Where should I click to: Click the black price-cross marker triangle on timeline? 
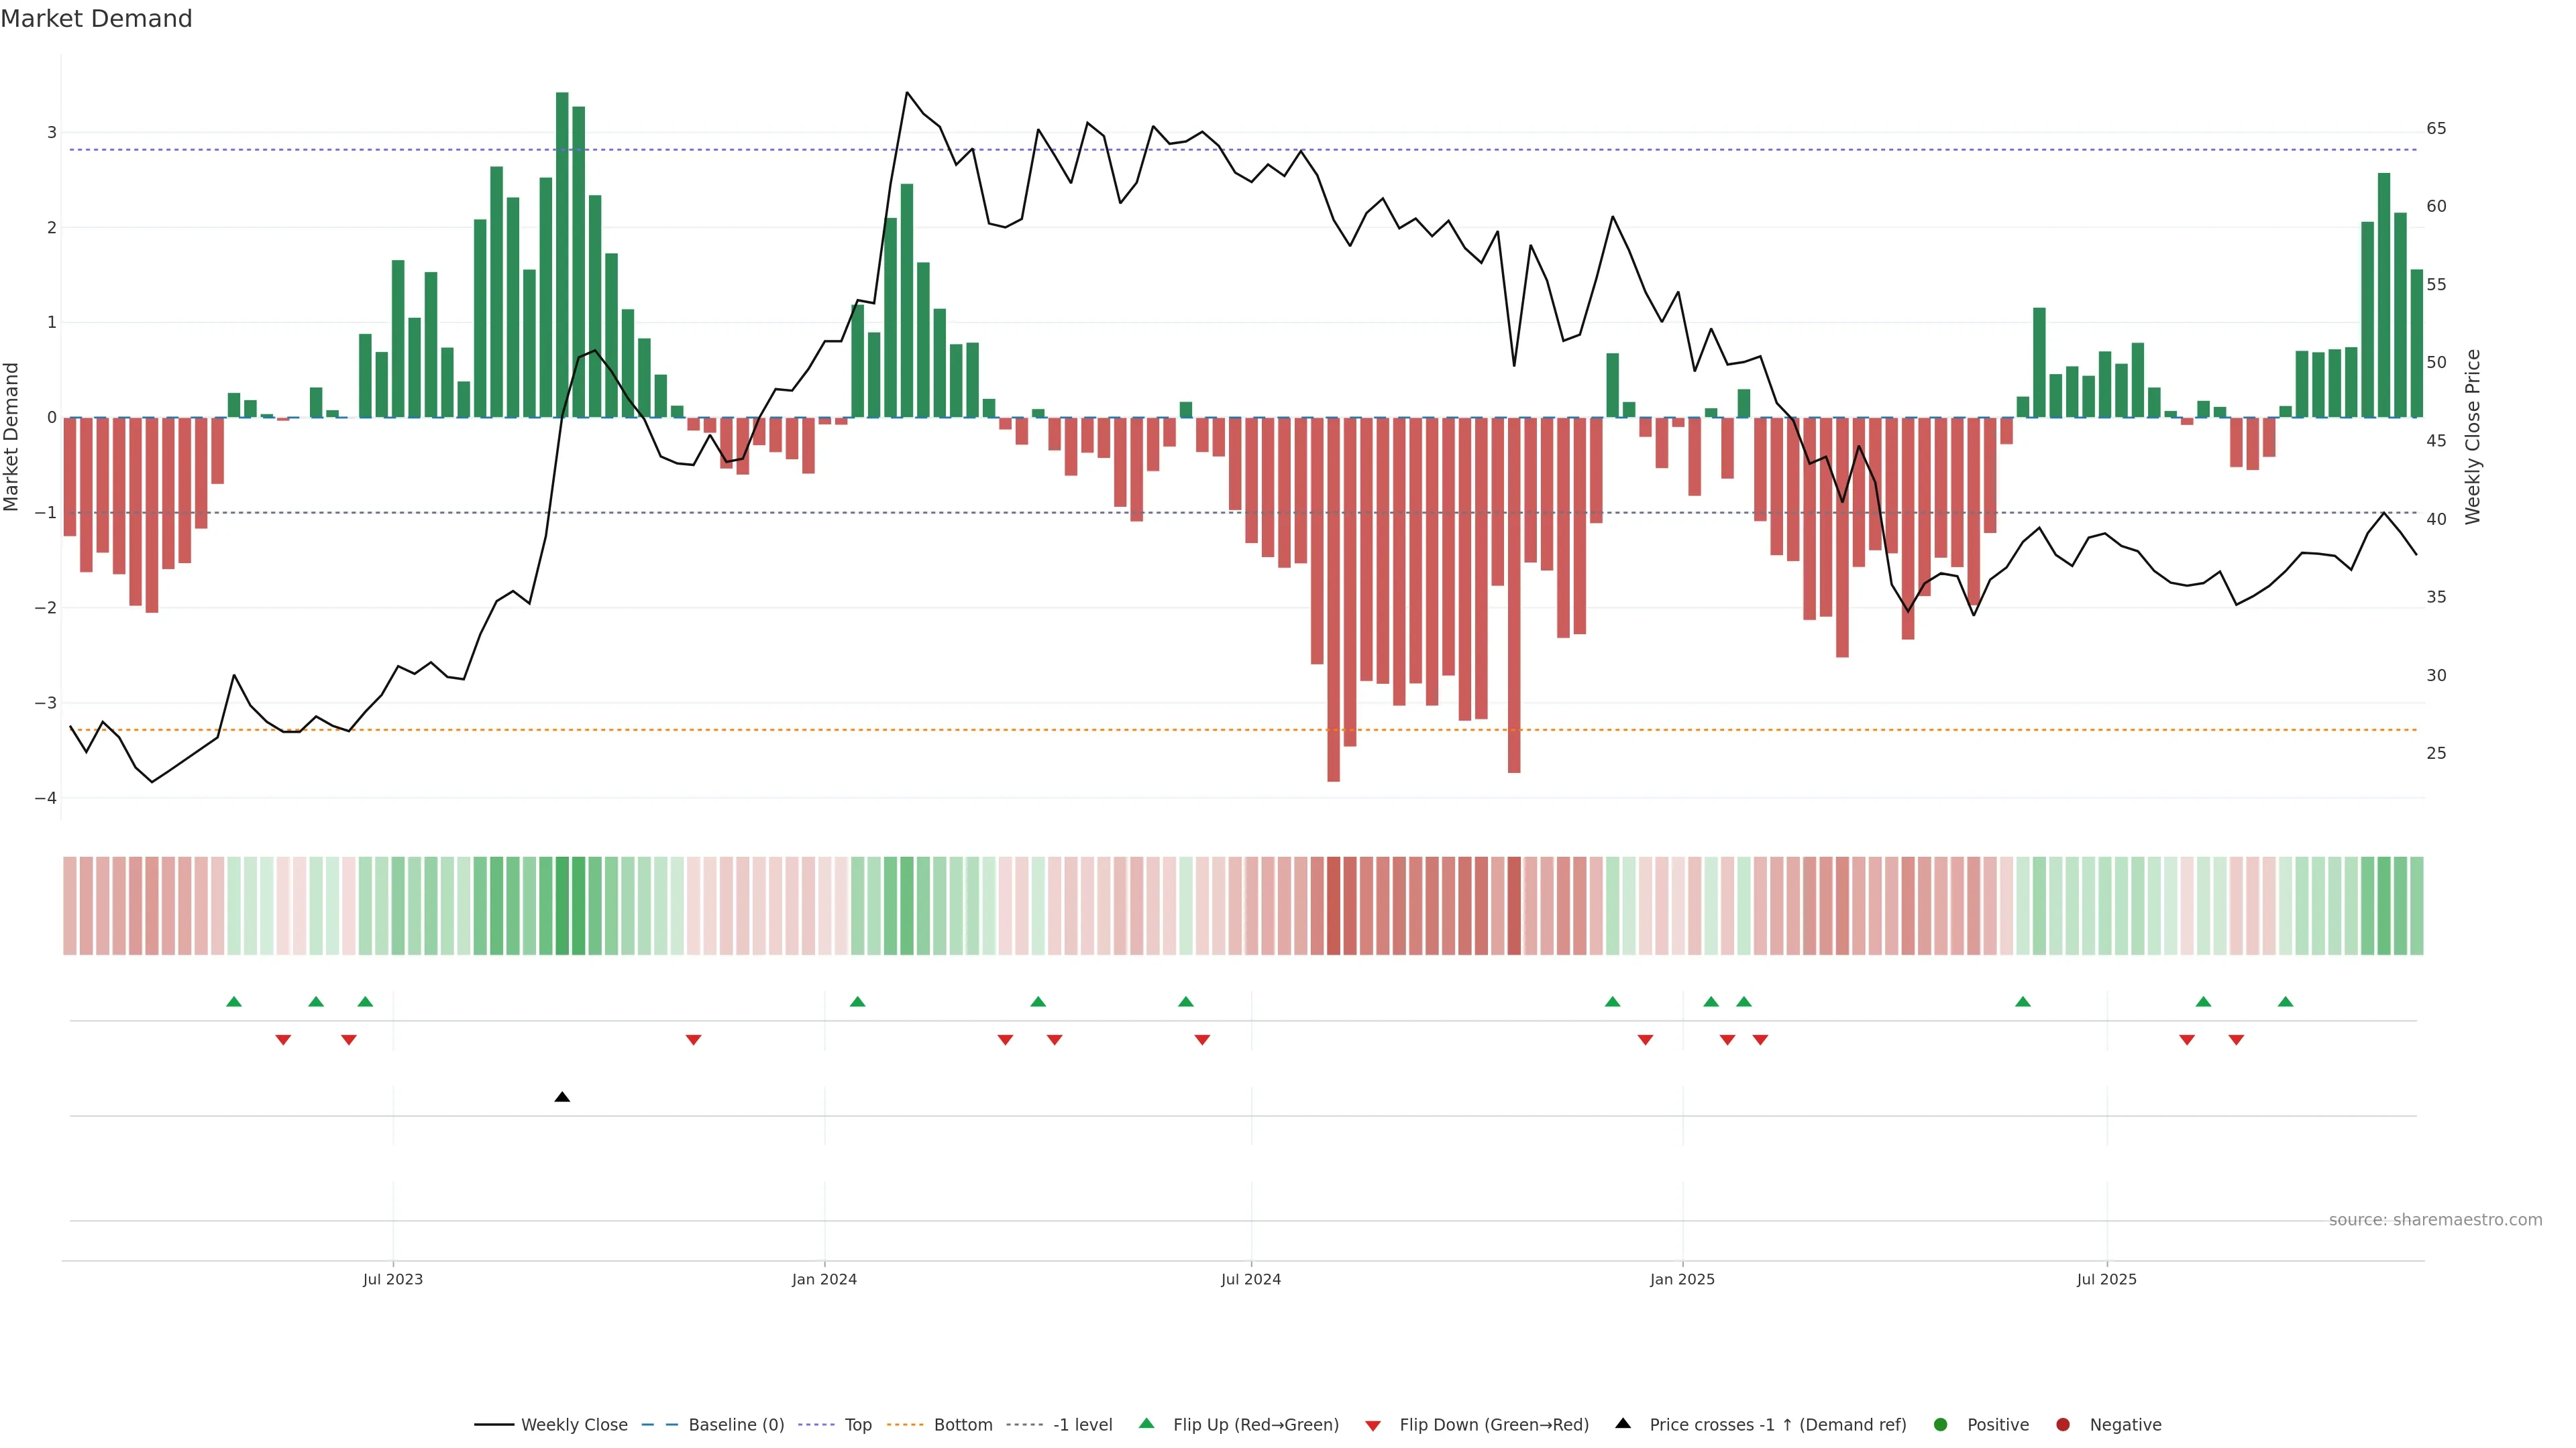[562, 1097]
